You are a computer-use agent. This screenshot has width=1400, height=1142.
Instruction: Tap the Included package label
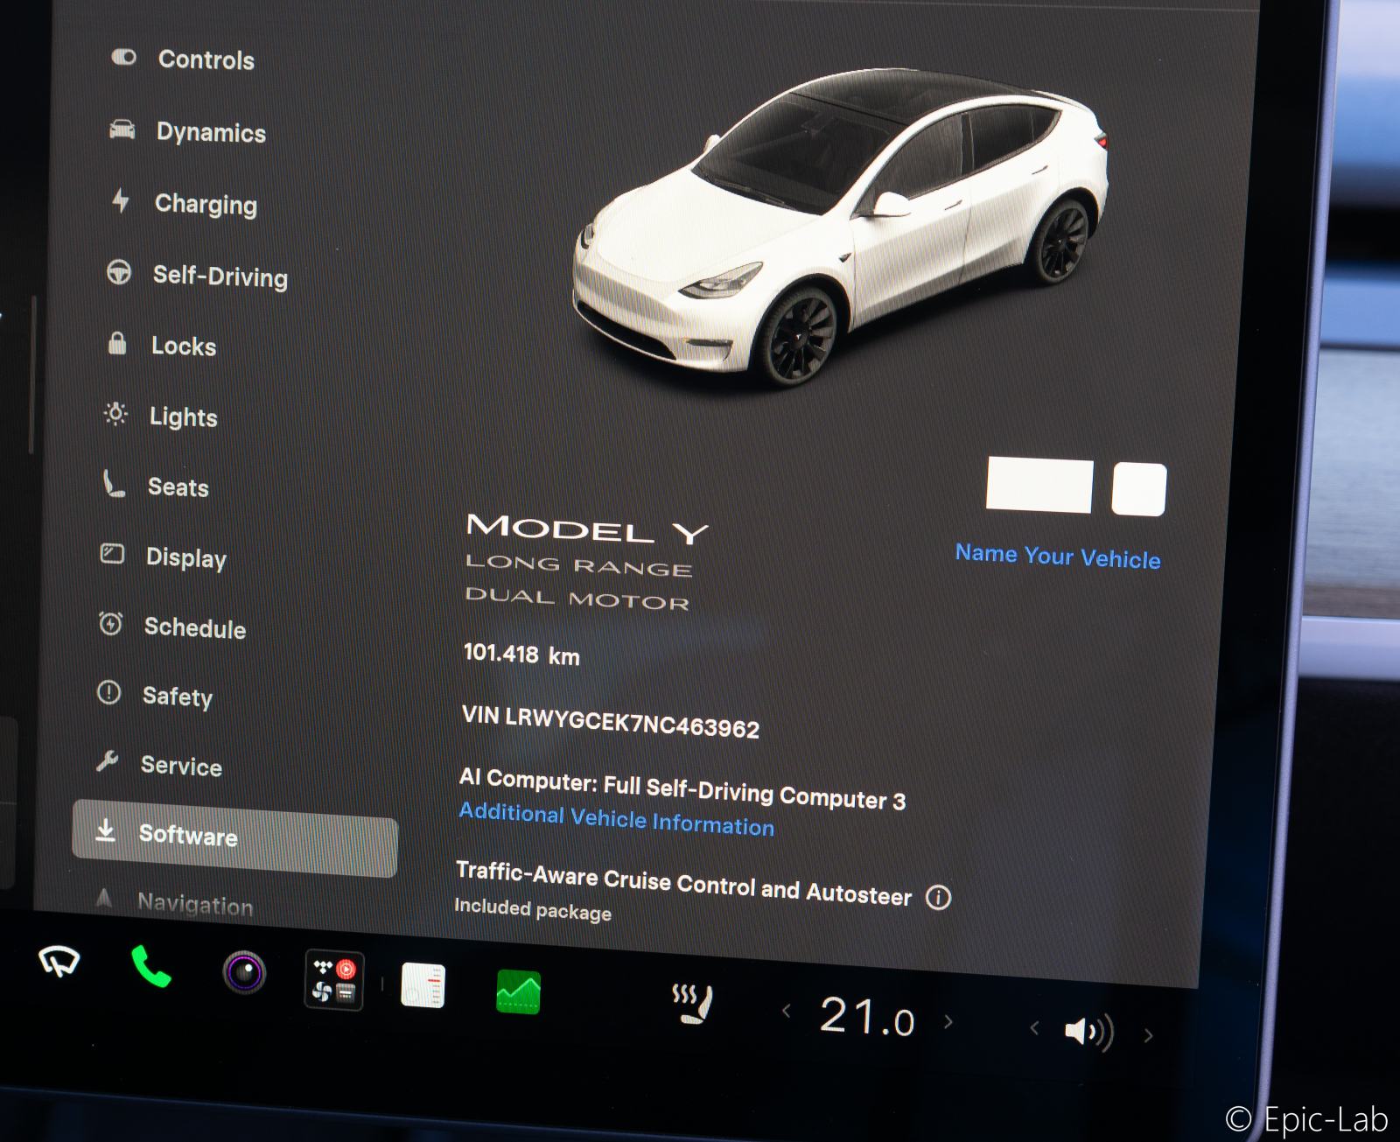click(x=533, y=910)
